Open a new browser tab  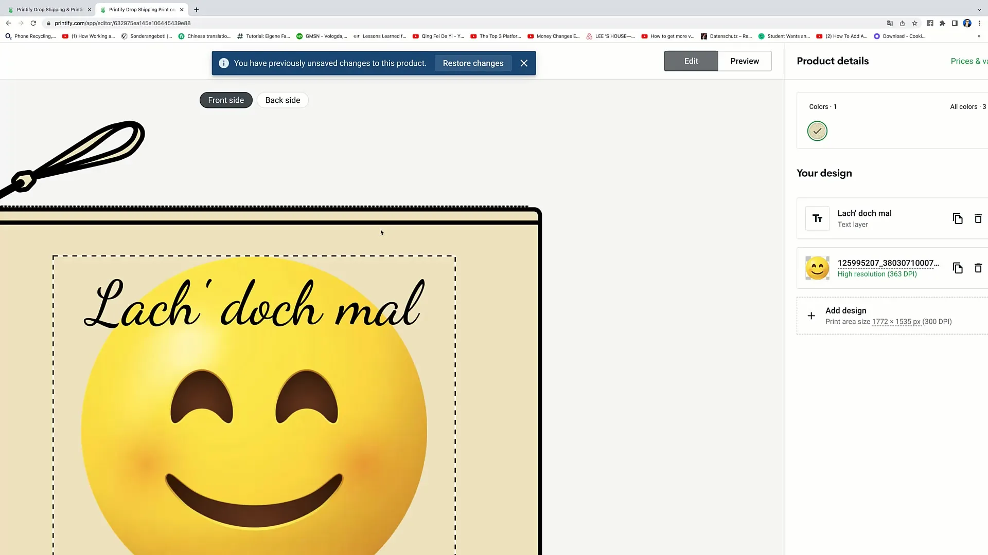196,9
